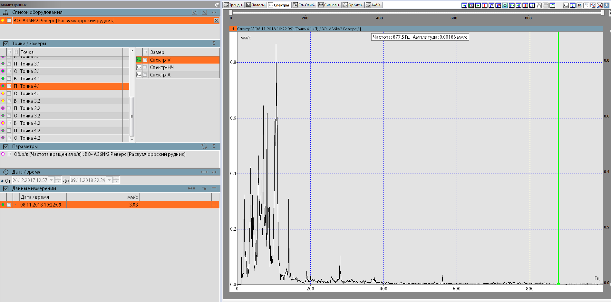Click the three dots icon in Данные измерений header
This screenshot has height=302, width=611.
coord(191,188)
